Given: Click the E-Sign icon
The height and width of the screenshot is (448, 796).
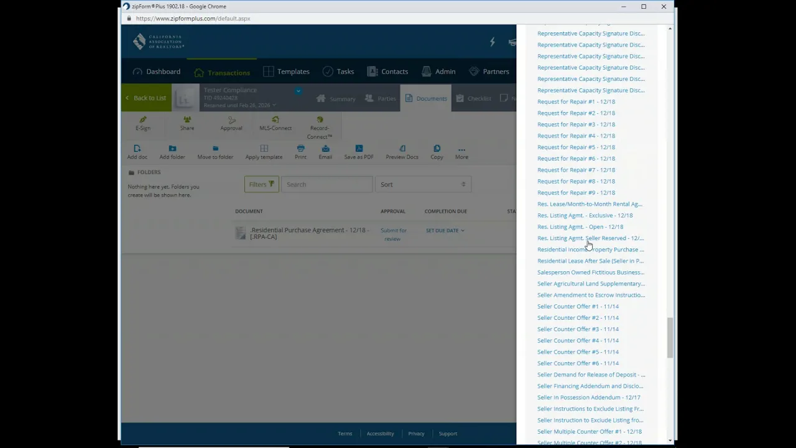Looking at the screenshot, I should click(x=143, y=119).
